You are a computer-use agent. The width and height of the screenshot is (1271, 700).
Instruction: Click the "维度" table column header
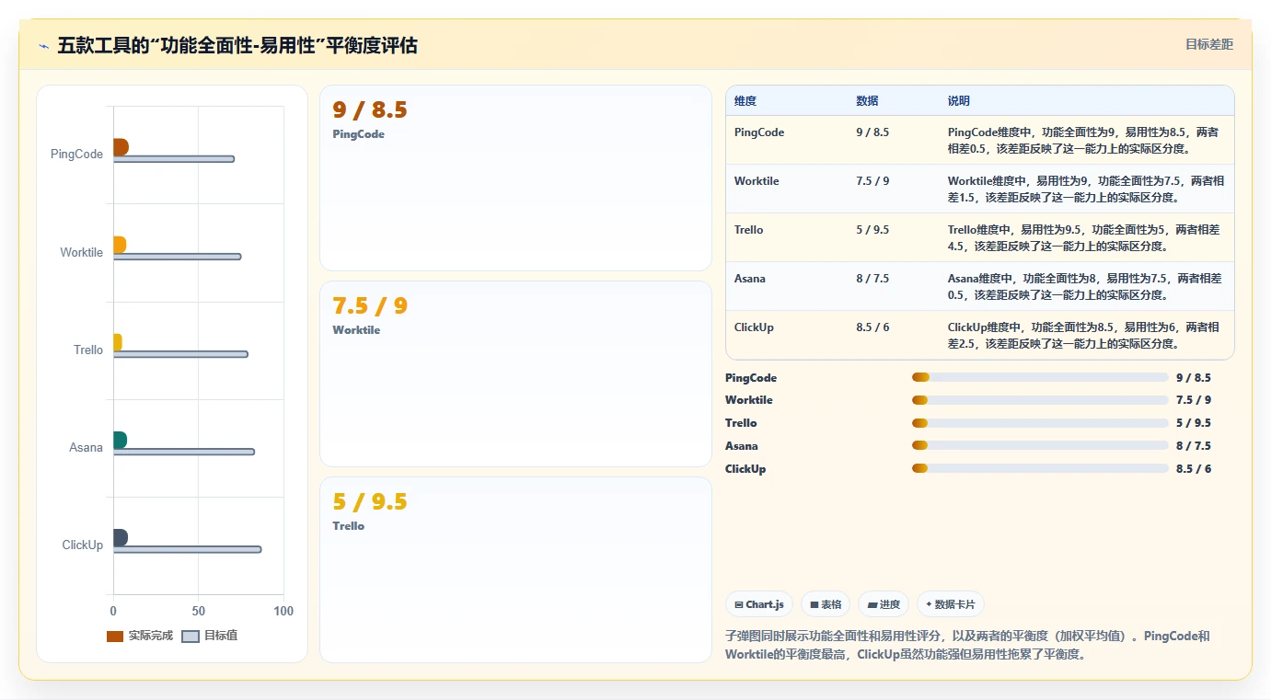(x=745, y=101)
